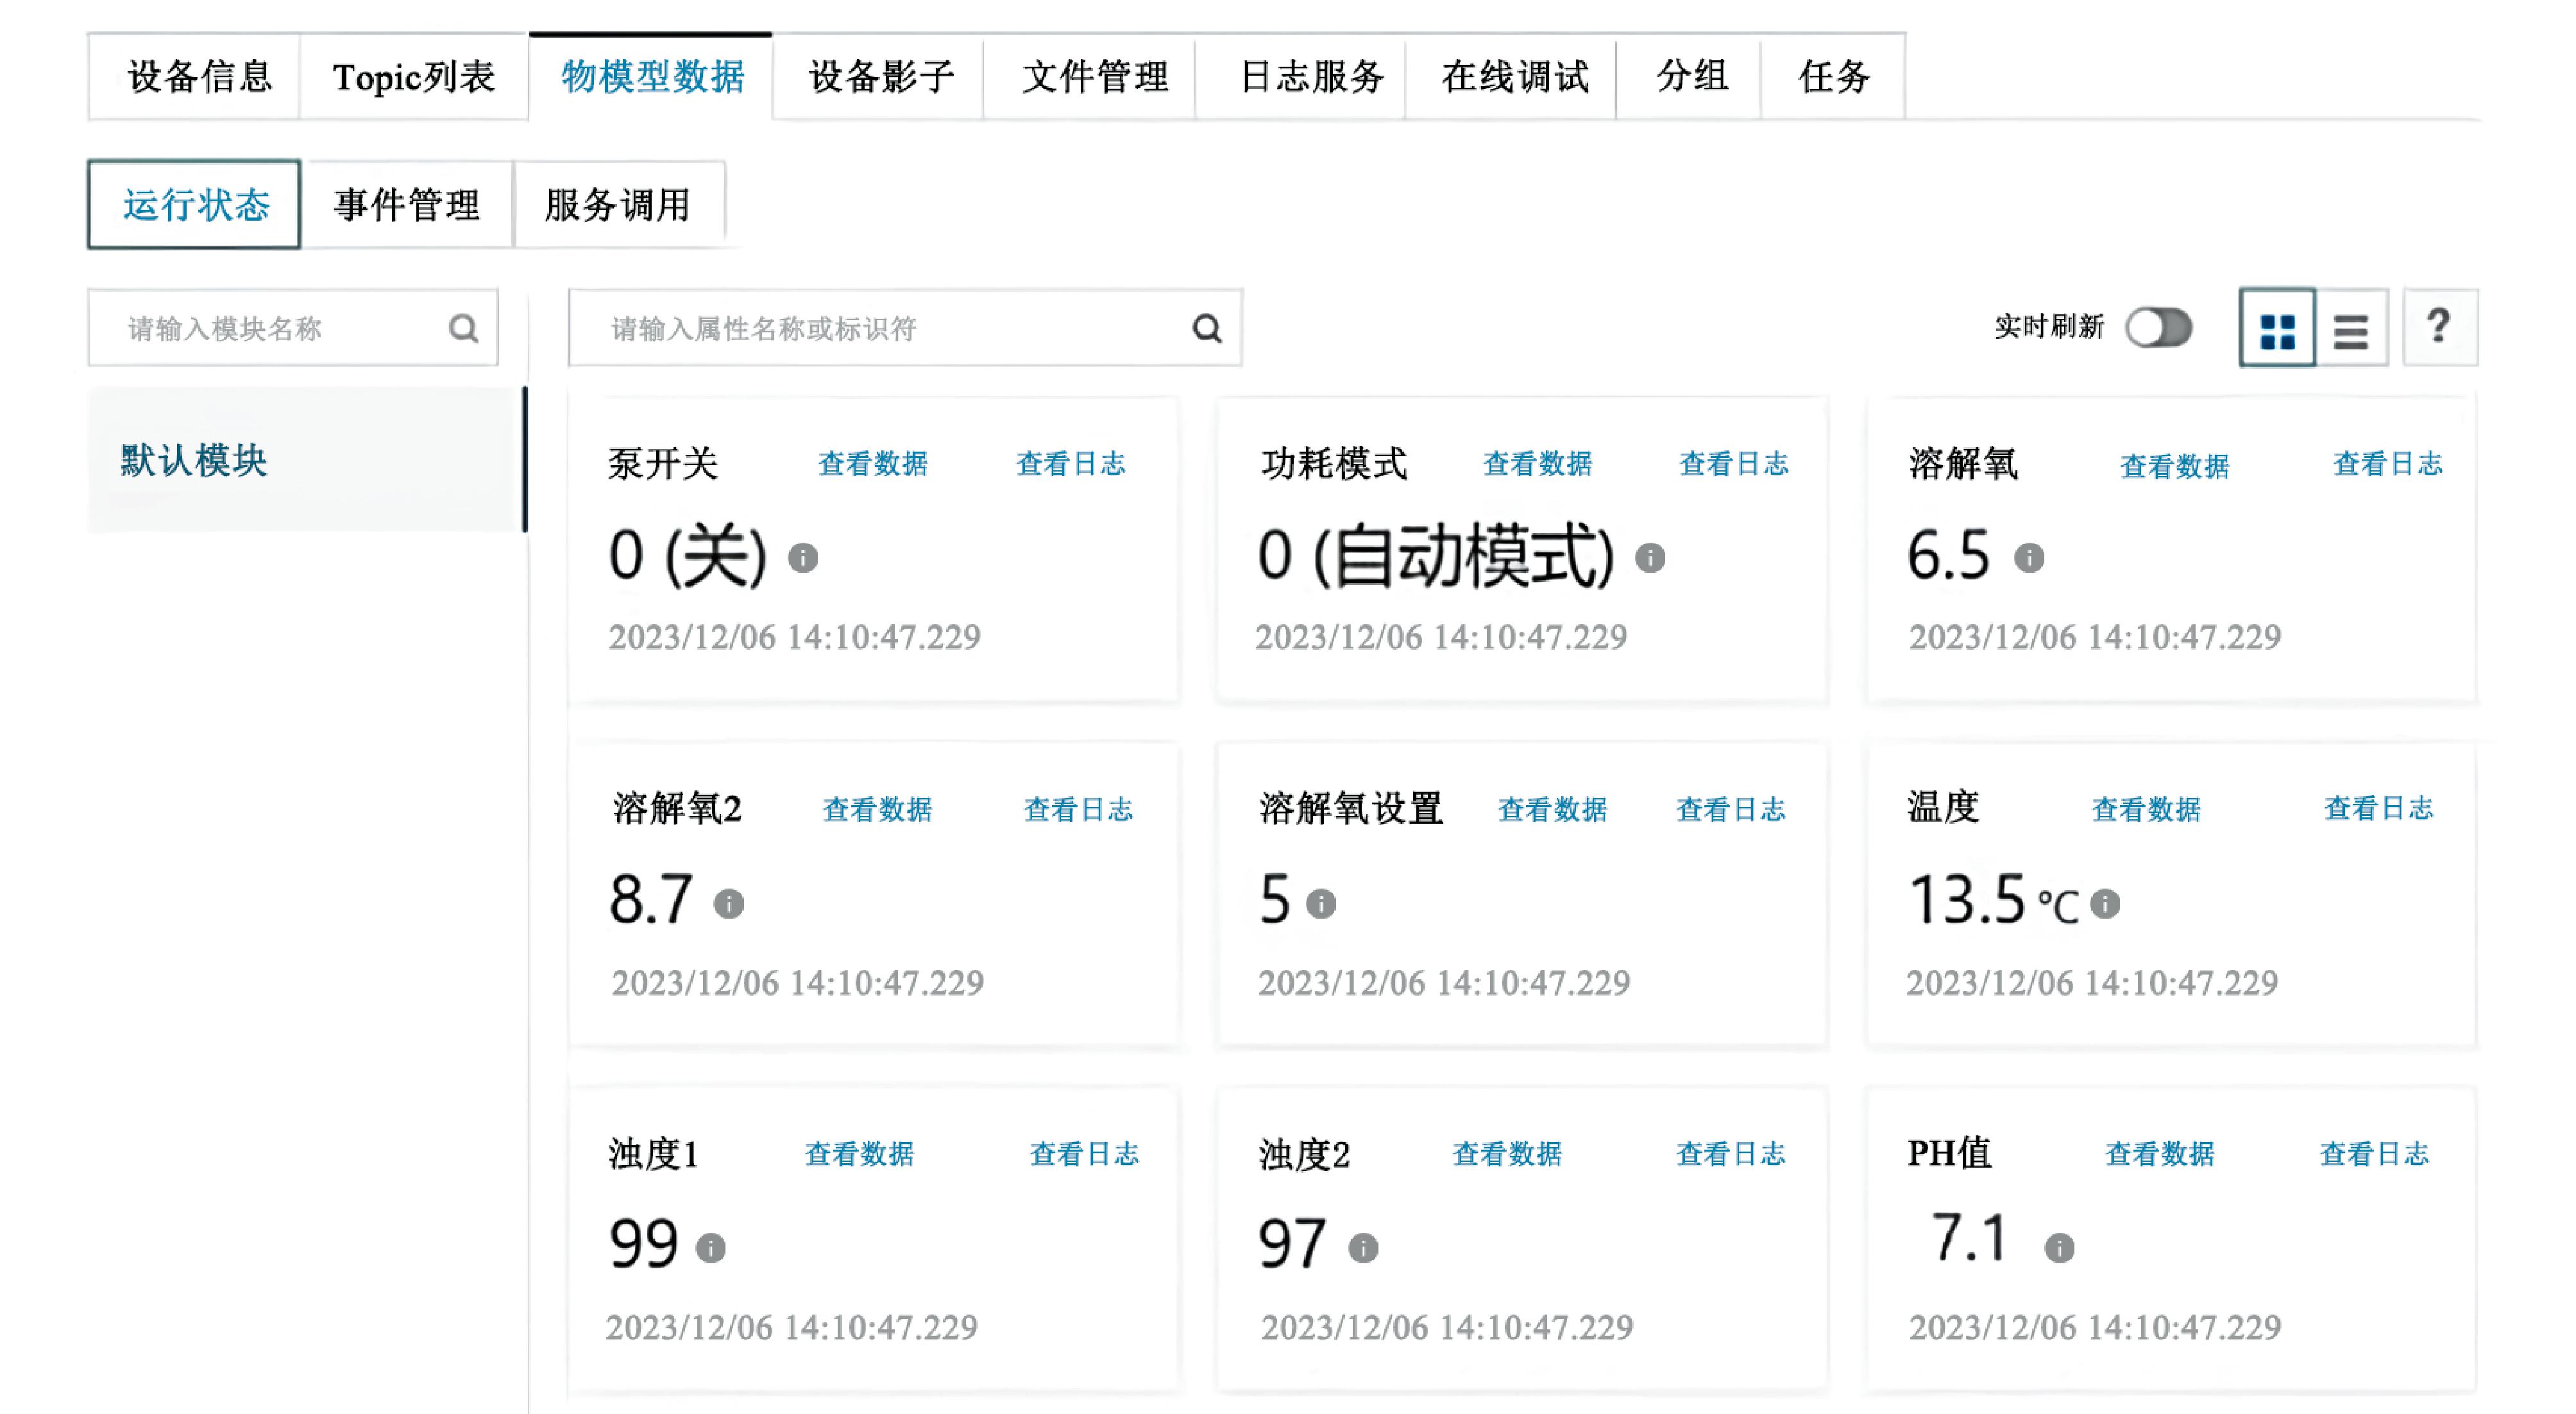Screen dimensions: 2576x1414
Task: Click 查看数据 for PH值
Action: point(2160,1154)
